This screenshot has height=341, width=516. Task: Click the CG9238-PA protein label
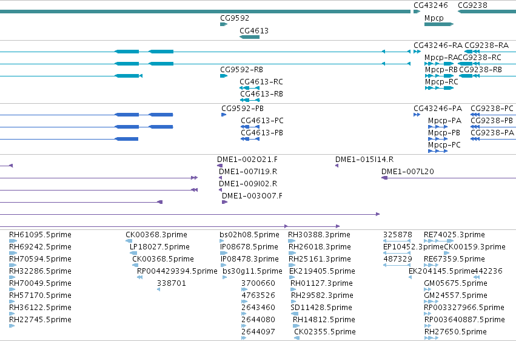point(492,133)
